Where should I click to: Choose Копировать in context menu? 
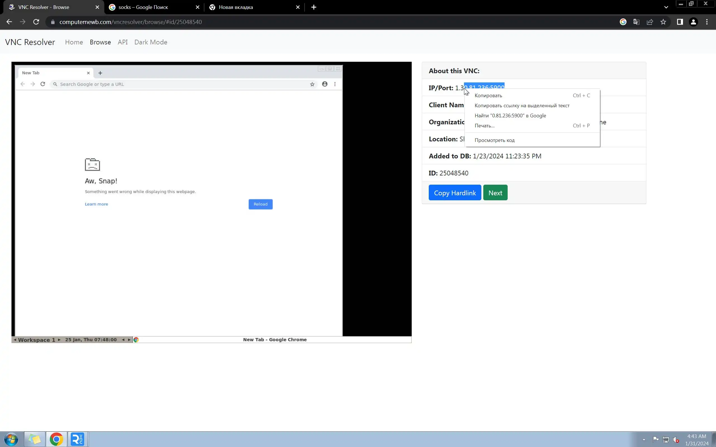(x=488, y=96)
